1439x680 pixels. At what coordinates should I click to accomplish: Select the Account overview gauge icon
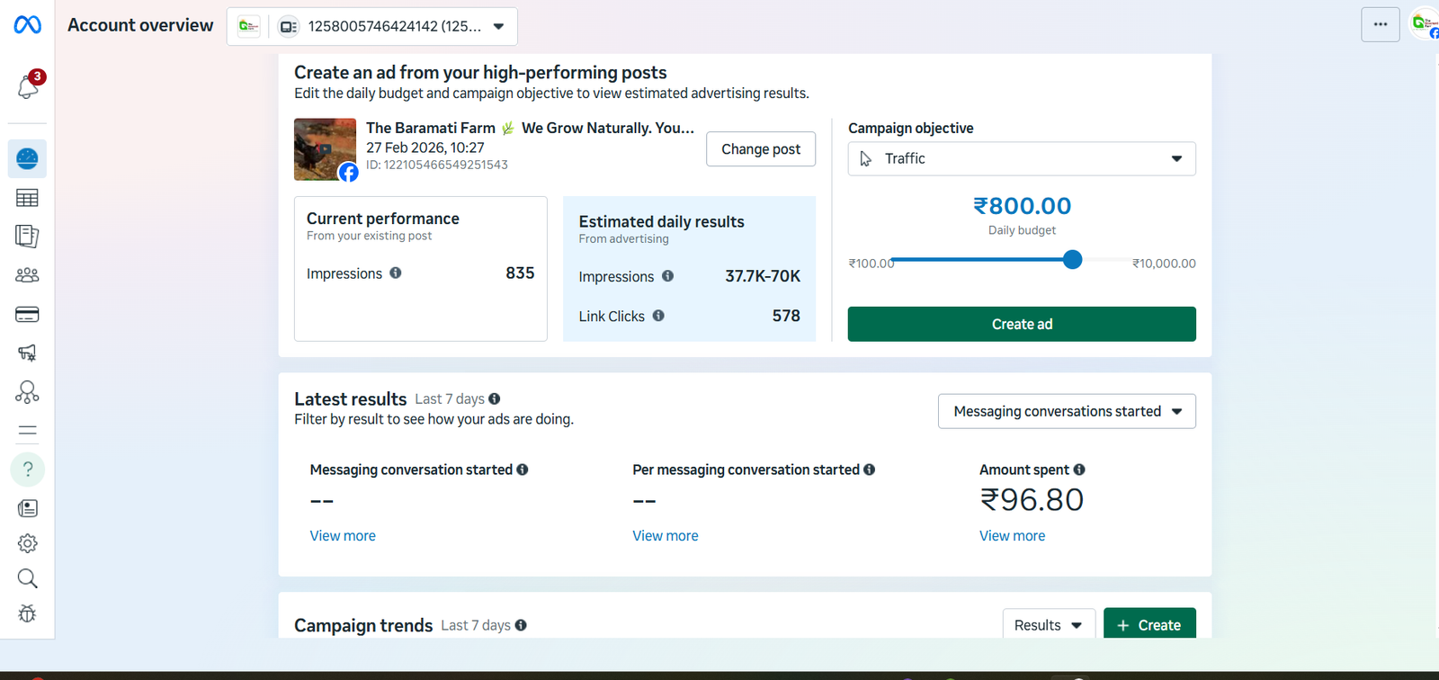coord(27,159)
